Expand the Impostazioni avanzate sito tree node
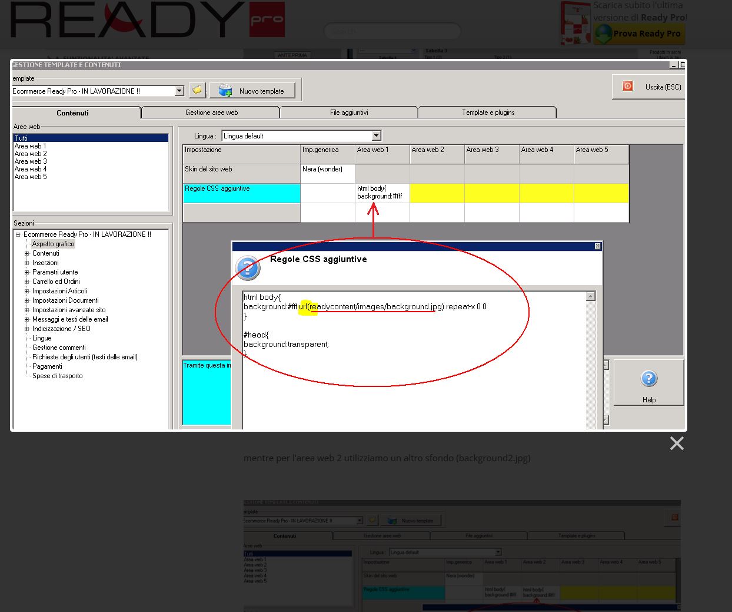The width and height of the screenshot is (732, 612). pos(26,310)
